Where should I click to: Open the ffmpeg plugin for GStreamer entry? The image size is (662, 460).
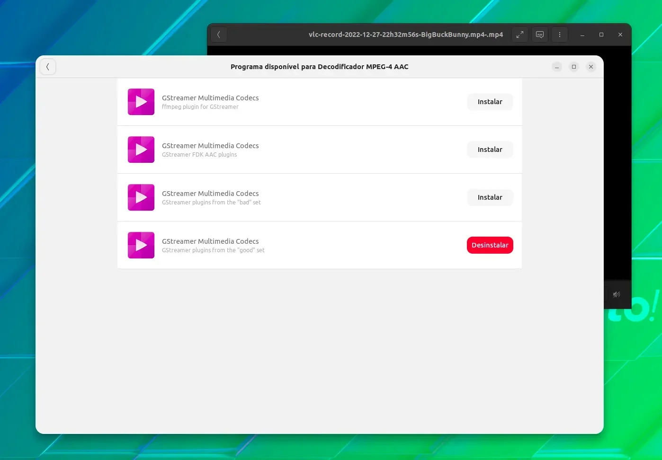point(320,102)
